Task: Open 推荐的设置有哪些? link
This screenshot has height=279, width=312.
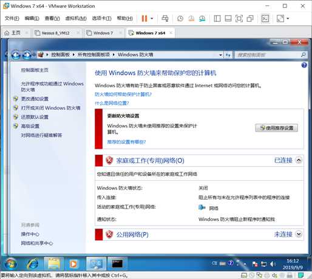Action: pyautogui.click(x=126, y=142)
